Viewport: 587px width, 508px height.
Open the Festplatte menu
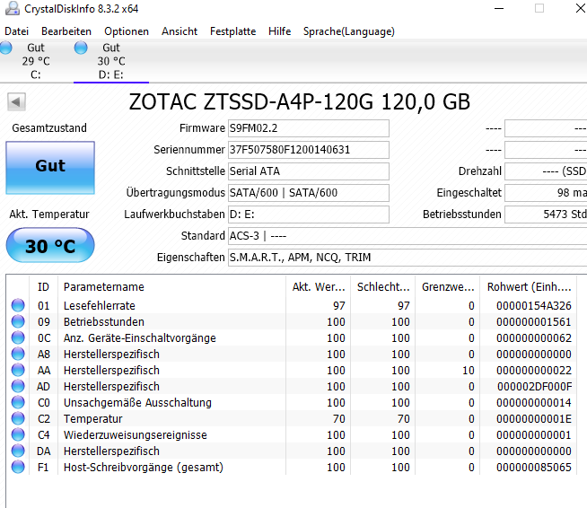coord(232,31)
